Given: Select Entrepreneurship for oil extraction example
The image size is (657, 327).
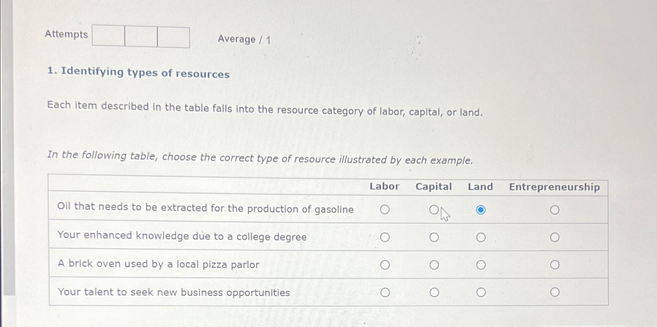Looking at the screenshot, I should coord(555,210).
